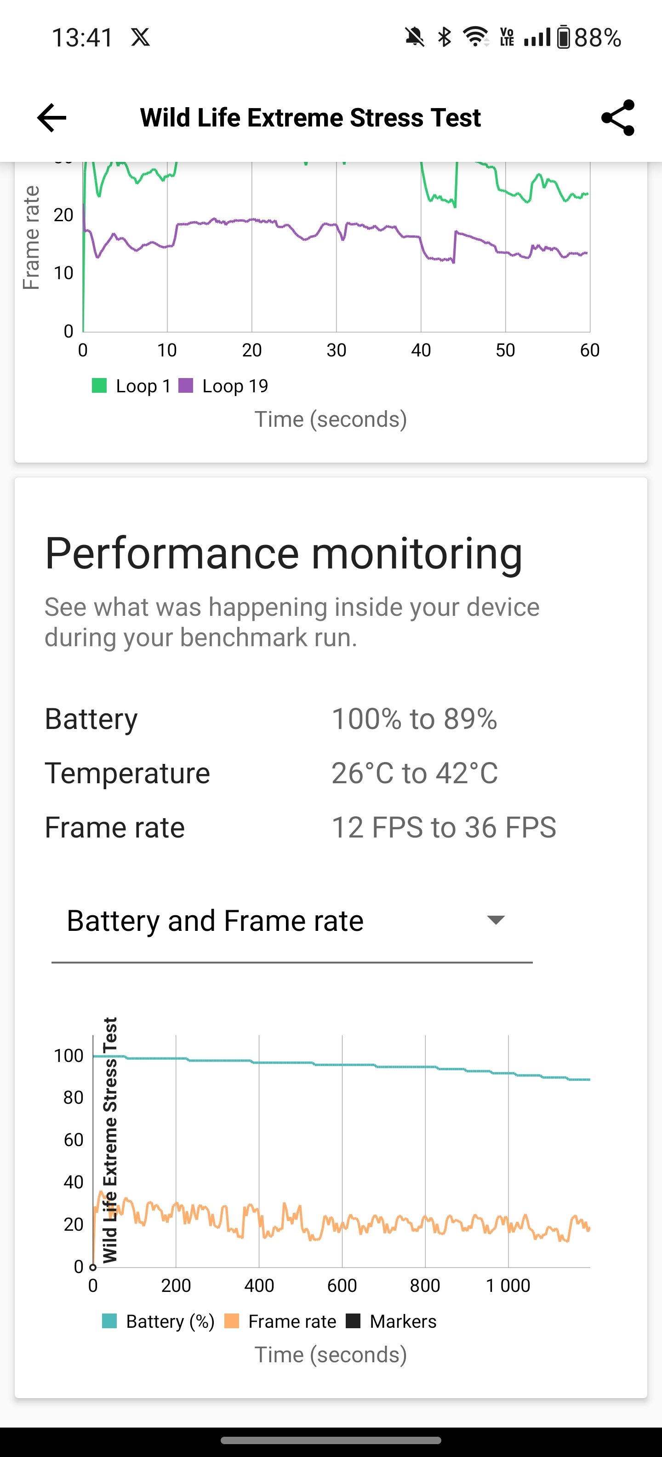Tap the Wi-Fi status icon
The width and height of the screenshot is (662, 1457).
(476, 37)
